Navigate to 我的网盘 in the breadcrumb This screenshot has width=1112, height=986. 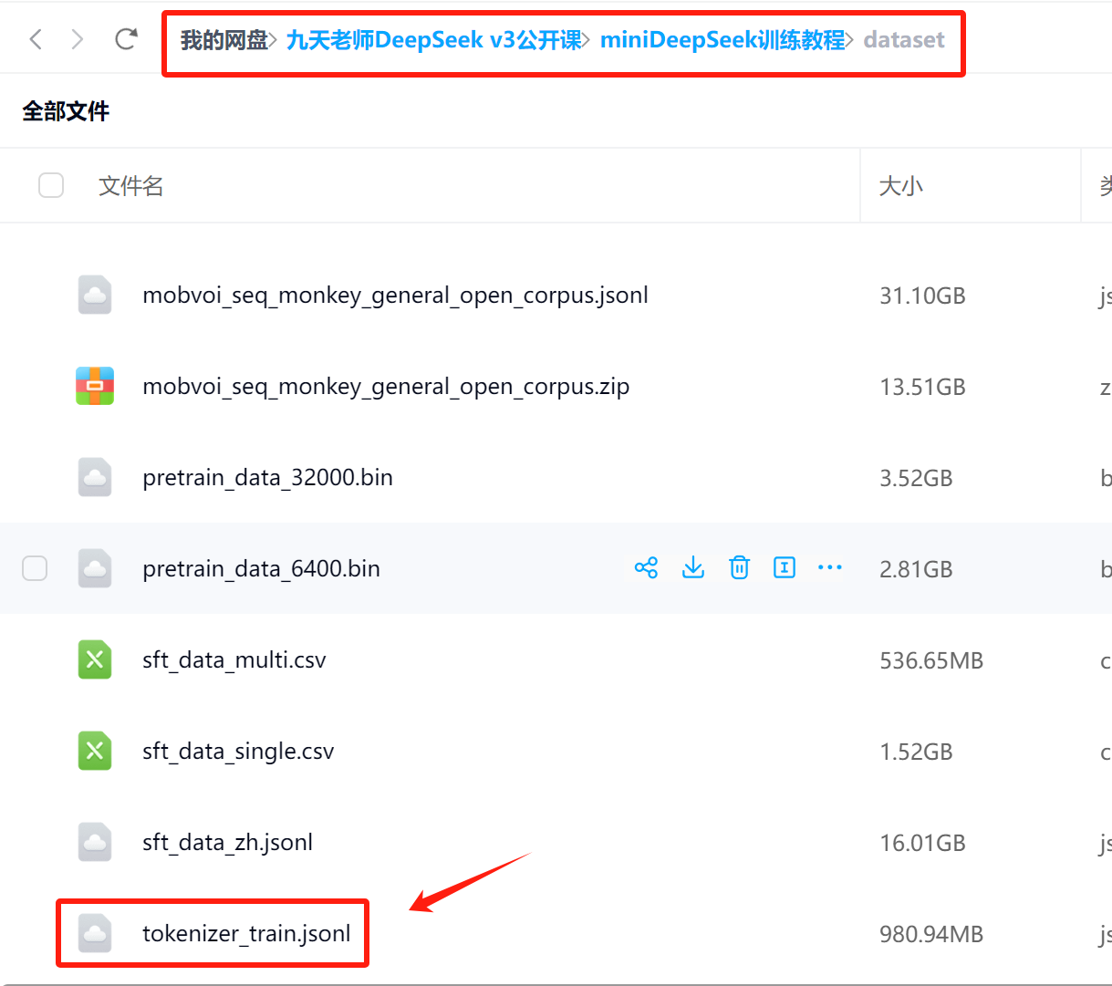(224, 39)
